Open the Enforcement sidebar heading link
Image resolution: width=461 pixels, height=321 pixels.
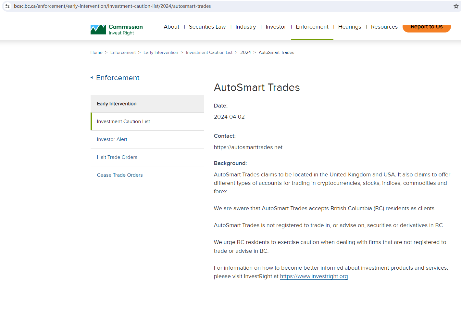tap(118, 78)
